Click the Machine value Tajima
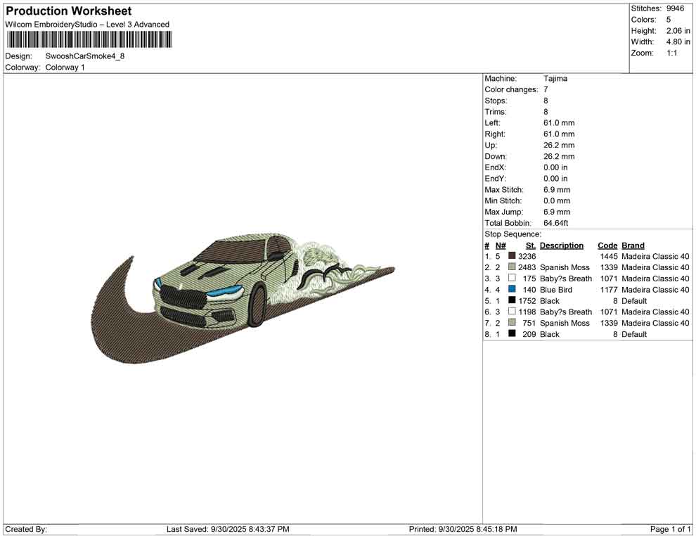This screenshot has width=696, height=536. coord(555,79)
